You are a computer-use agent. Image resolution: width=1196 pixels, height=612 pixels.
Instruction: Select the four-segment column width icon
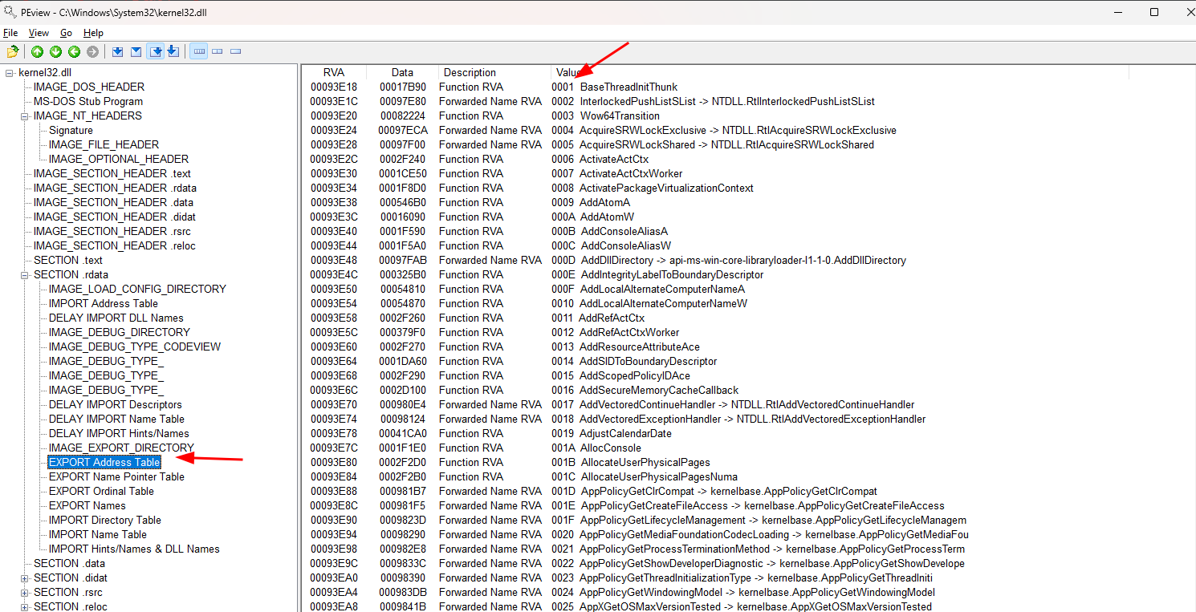(x=199, y=52)
